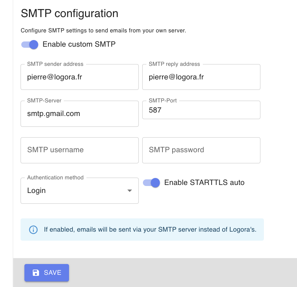Click the save floppy disk icon
Viewport: 297px width, 287px height.
point(36,273)
